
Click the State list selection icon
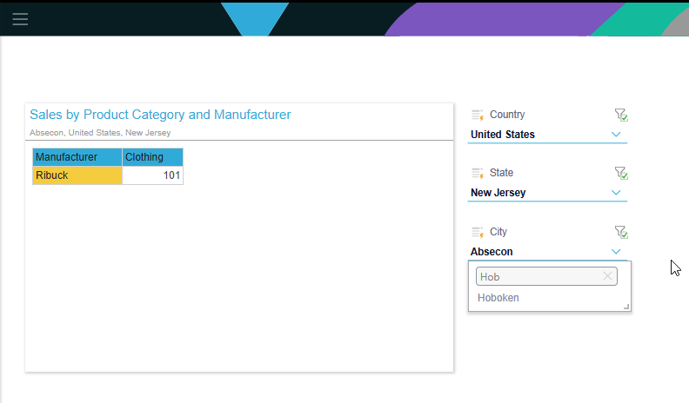(x=478, y=173)
